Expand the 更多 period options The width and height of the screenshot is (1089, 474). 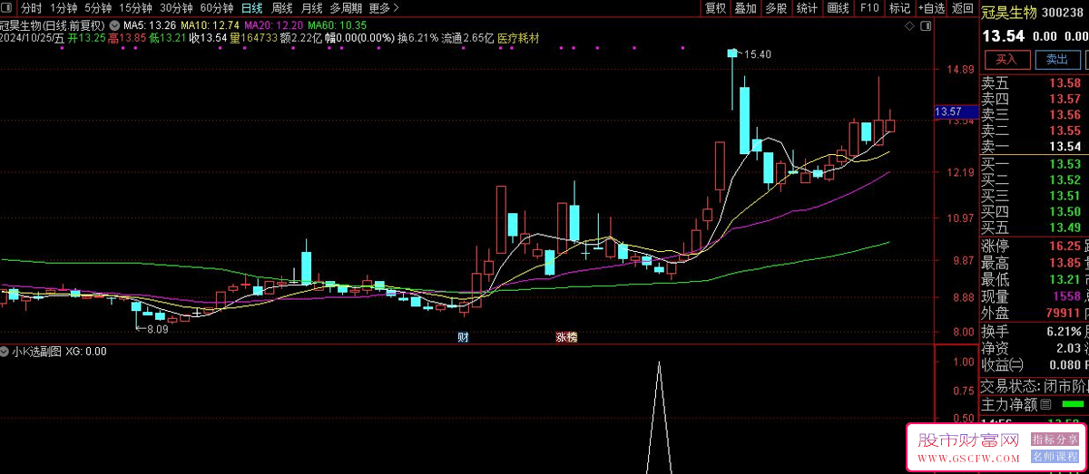tap(384, 8)
